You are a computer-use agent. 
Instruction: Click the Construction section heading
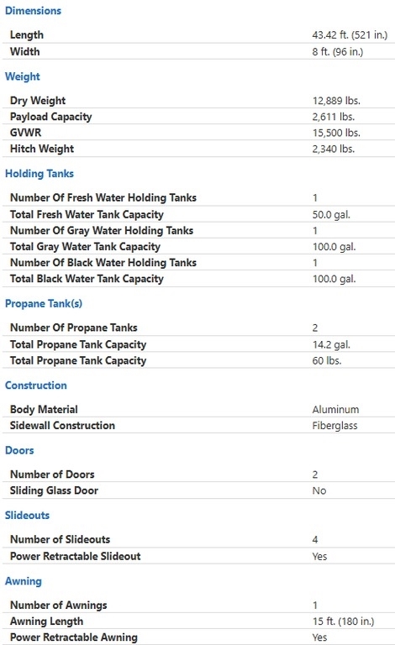pos(36,385)
